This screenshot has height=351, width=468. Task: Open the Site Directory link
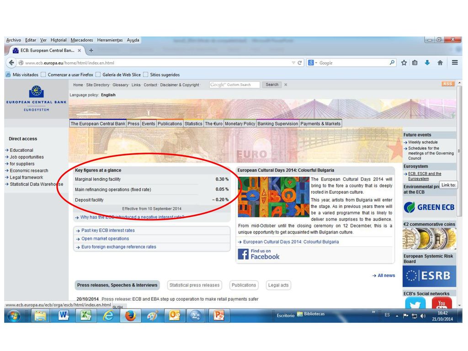click(x=98, y=85)
